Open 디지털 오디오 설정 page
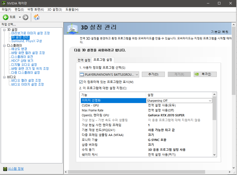 coord(24,65)
